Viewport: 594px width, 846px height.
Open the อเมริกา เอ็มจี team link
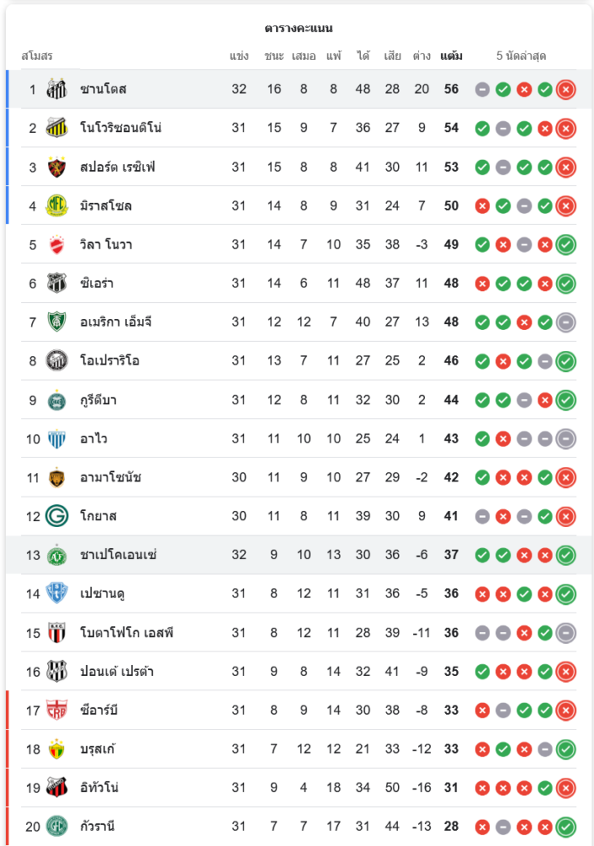[x=116, y=322]
